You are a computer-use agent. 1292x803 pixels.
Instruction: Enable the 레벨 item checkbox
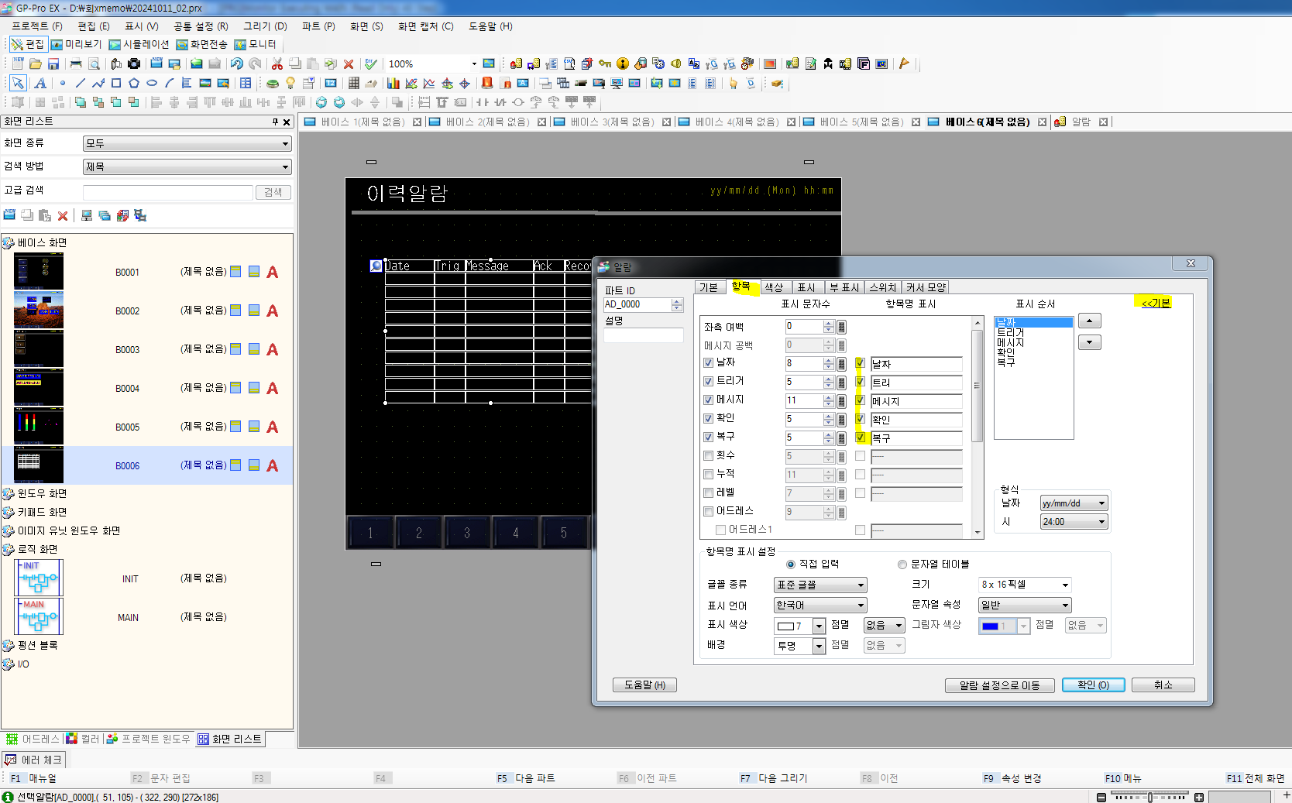[x=708, y=492]
